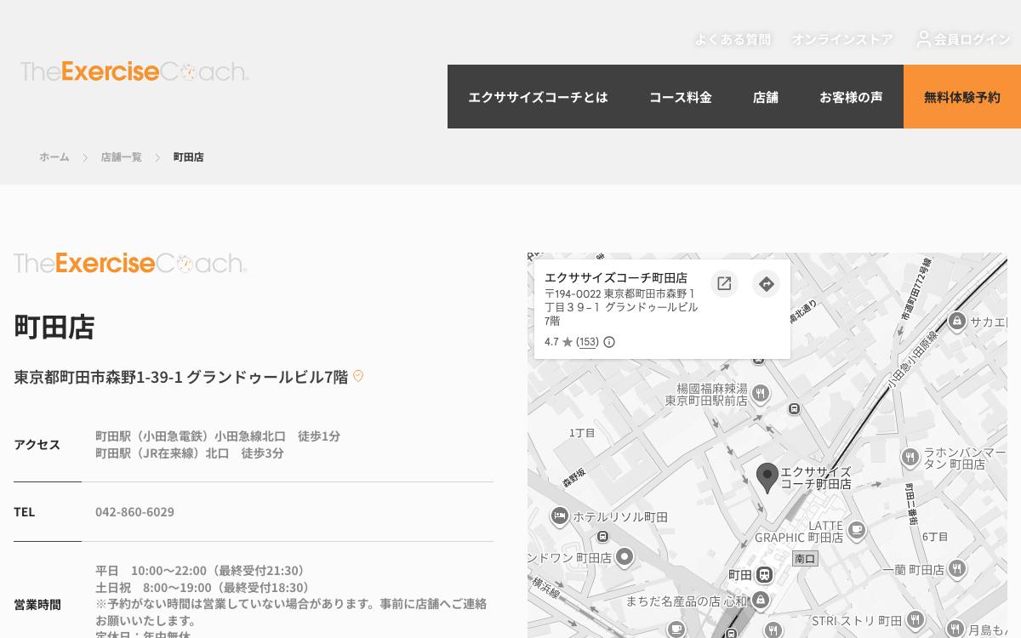This screenshot has height=638, width=1021.
Task: Go to 店舗一覧 breadcrumb
Action: click(121, 157)
